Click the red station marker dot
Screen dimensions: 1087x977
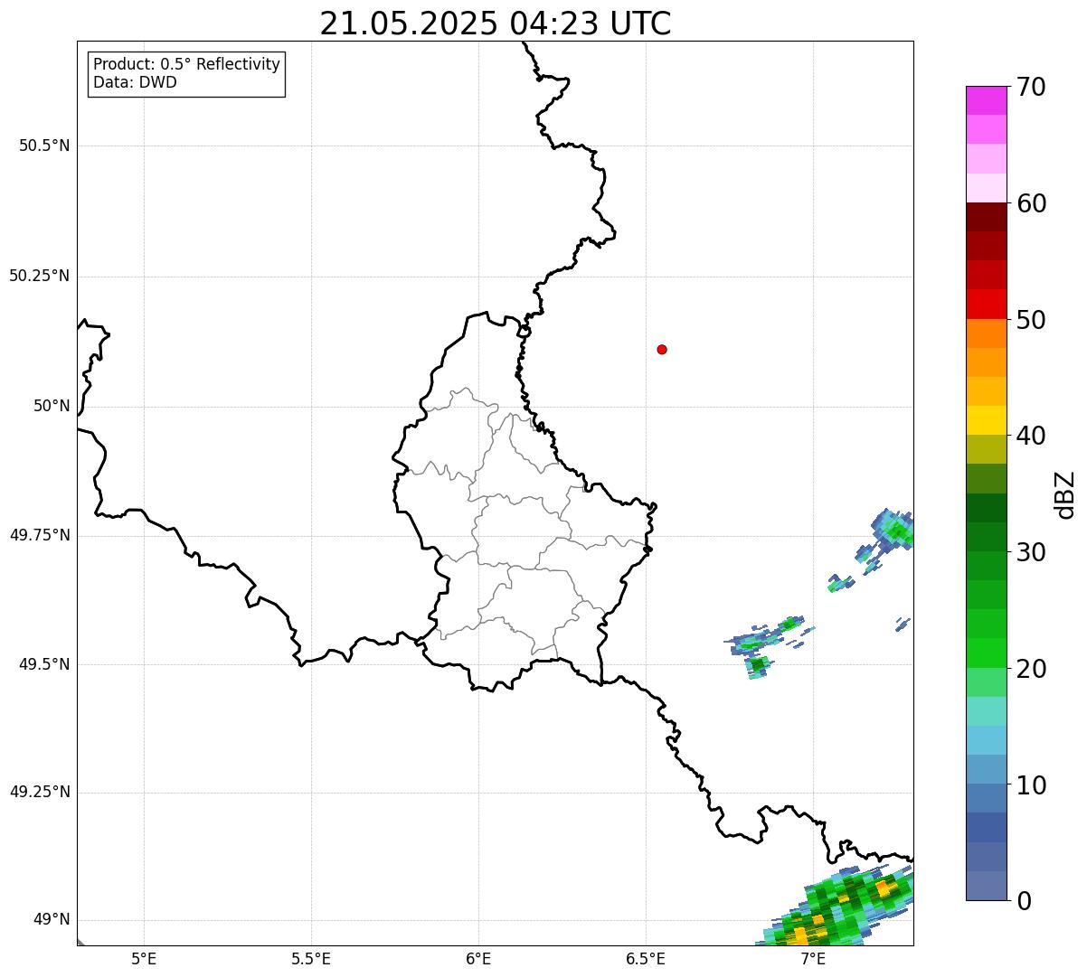pos(662,349)
